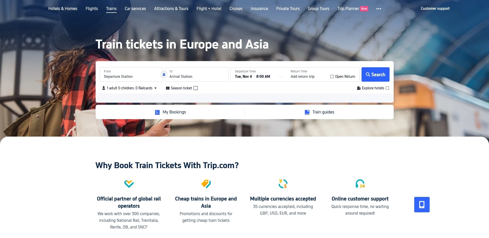Click the My Bookings ticket icon
This screenshot has height=238, width=489.
157,112
